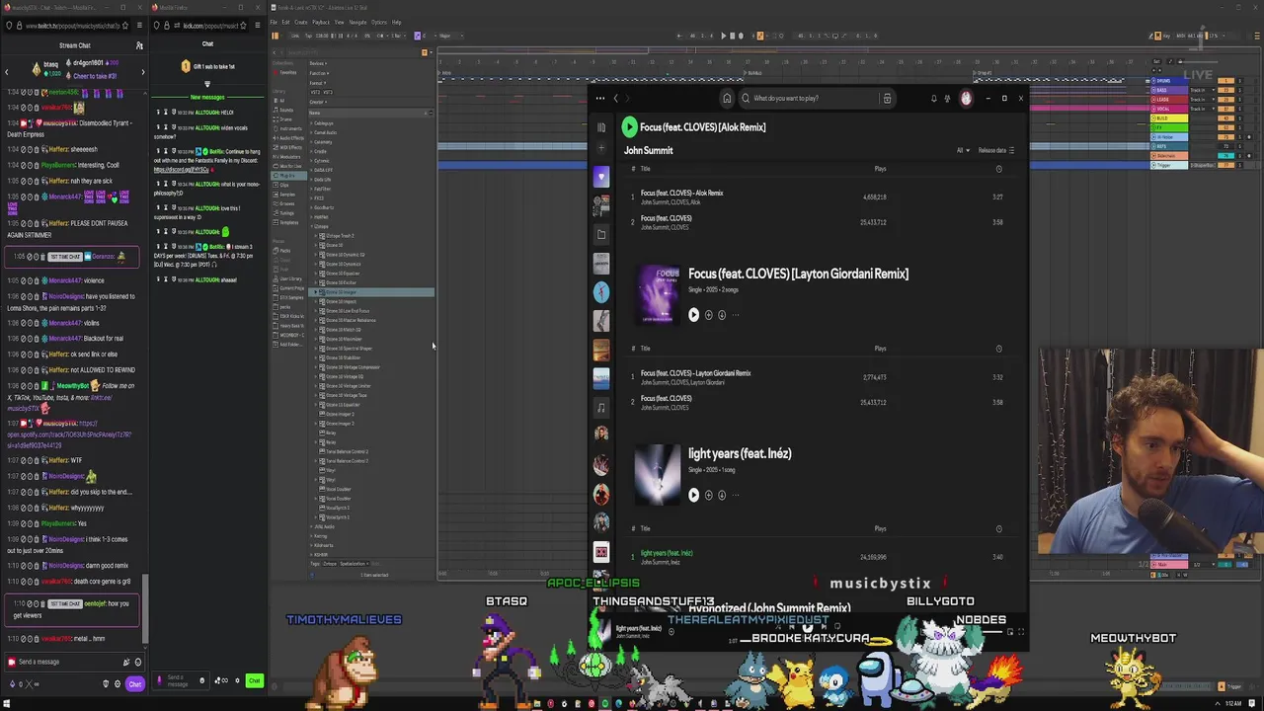Open Discord link in BotRix message
This screenshot has height=711, width=1264.
[181, 169]
